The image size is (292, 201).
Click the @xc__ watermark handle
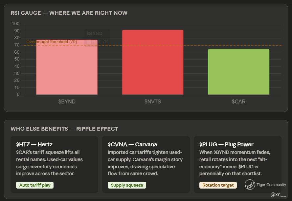click(278, 194)
